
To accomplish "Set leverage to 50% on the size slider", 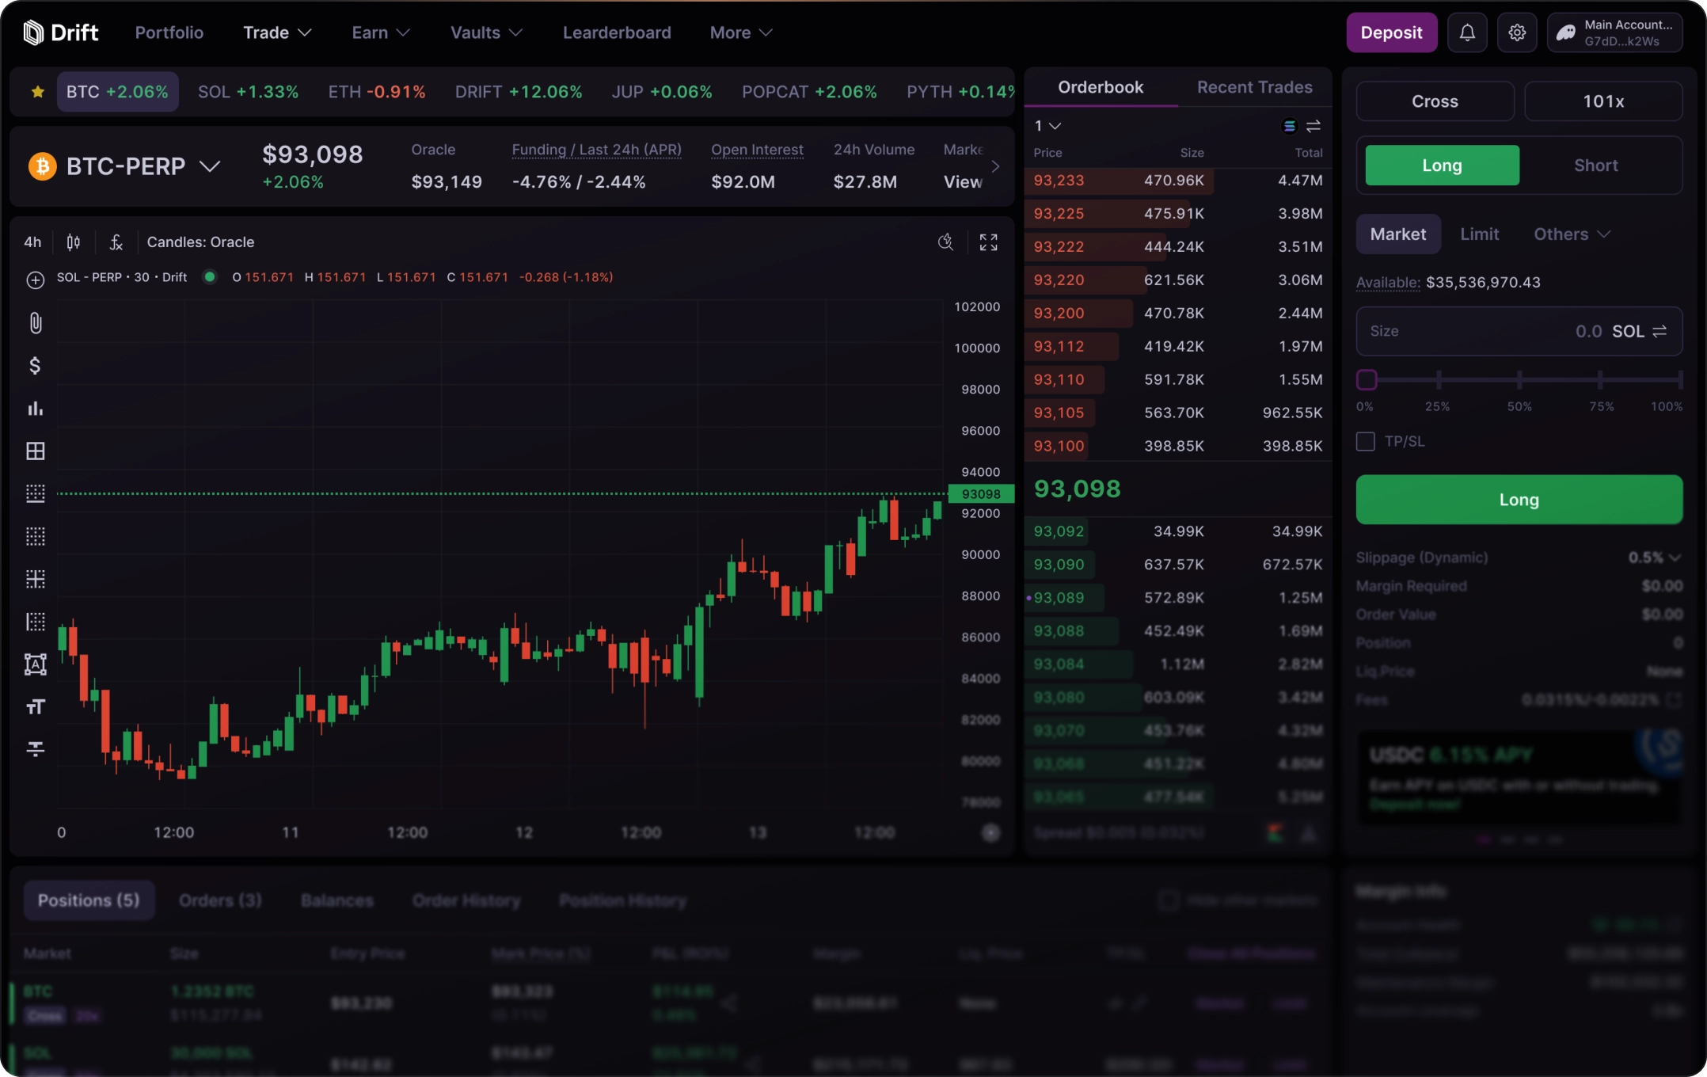I will click(1519, 380).
